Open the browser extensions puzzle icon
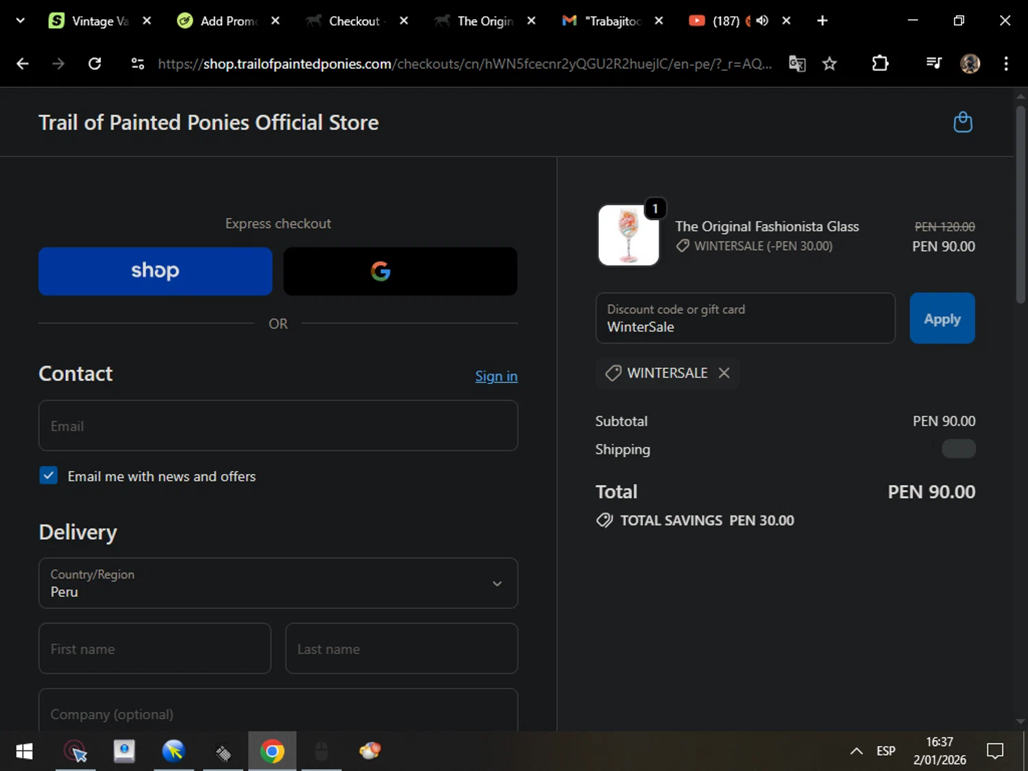Image resolution: width=1028 pixels, height=771 pixels. coord(880,64)
